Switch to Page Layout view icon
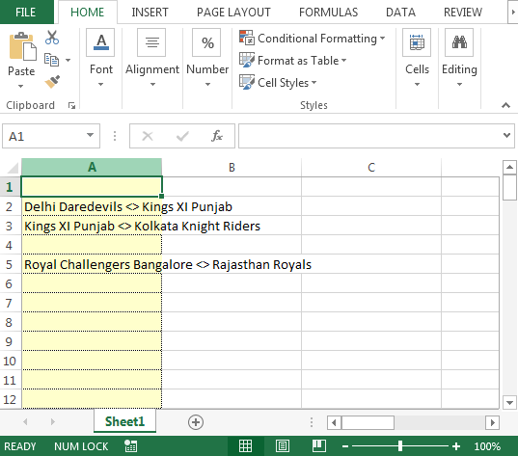Screen dimensions: 518x456 point(283,446)
